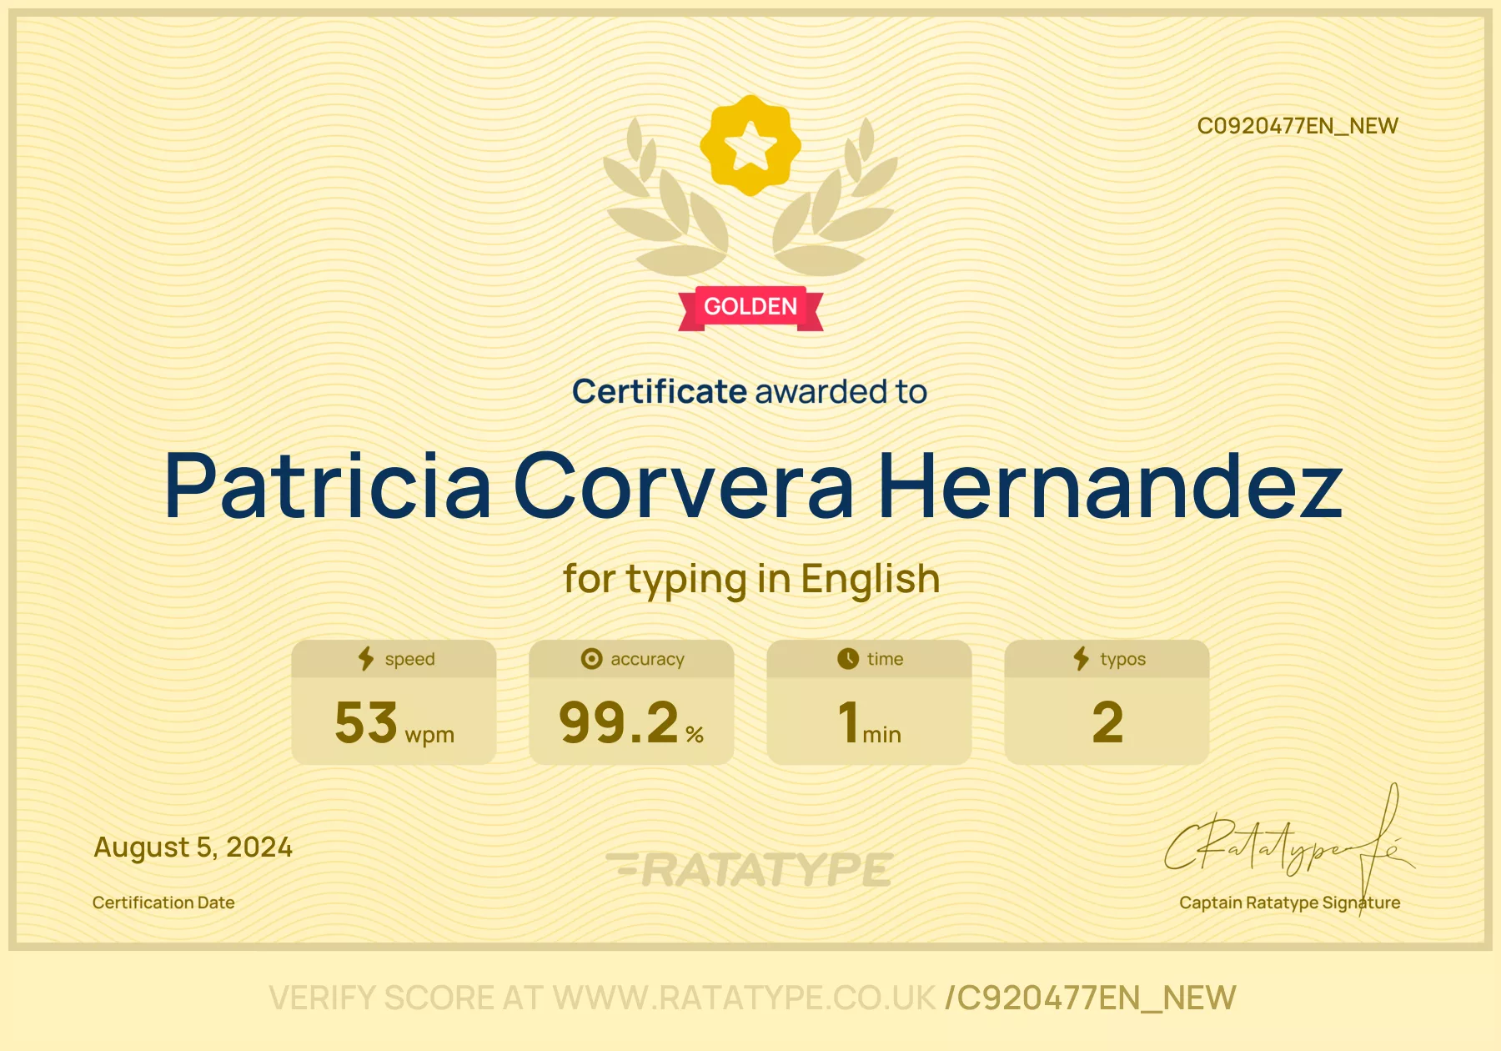Screen dimensions: 1501x1051
Task: Click the certificate ID C0920477EN_NEW at top right
Action: point(1298,126)
